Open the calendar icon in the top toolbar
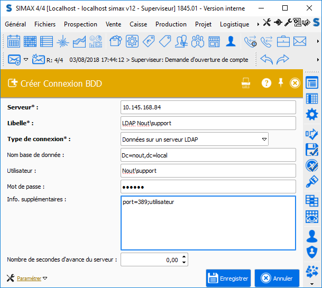Image resolution: width=322 pixels, height=288 pixels. (x=14, y=41)
